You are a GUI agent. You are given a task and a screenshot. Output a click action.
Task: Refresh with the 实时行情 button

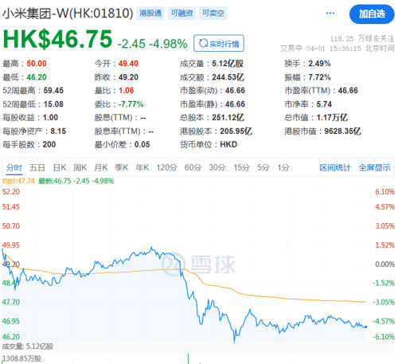tap(219, 43)
